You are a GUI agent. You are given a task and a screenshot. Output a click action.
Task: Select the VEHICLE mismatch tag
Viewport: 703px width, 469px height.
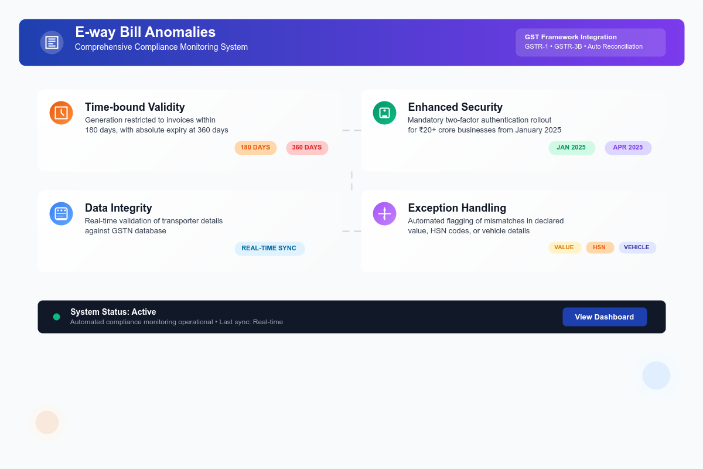click(x=637, y=247)
